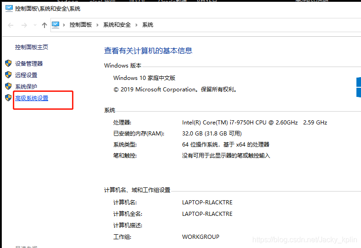Expand the chevron after 系统和安全 breadcrumb
The width and height of the screenshot is (361, 248).
[136, 25]
